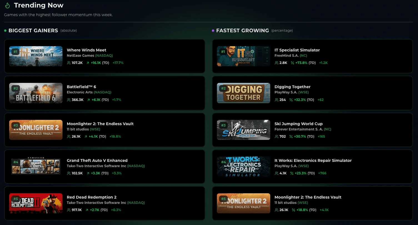Screen dimensions: 418x225
Task: Open the Battlefield 6 cover image
Action: [36, 93]
